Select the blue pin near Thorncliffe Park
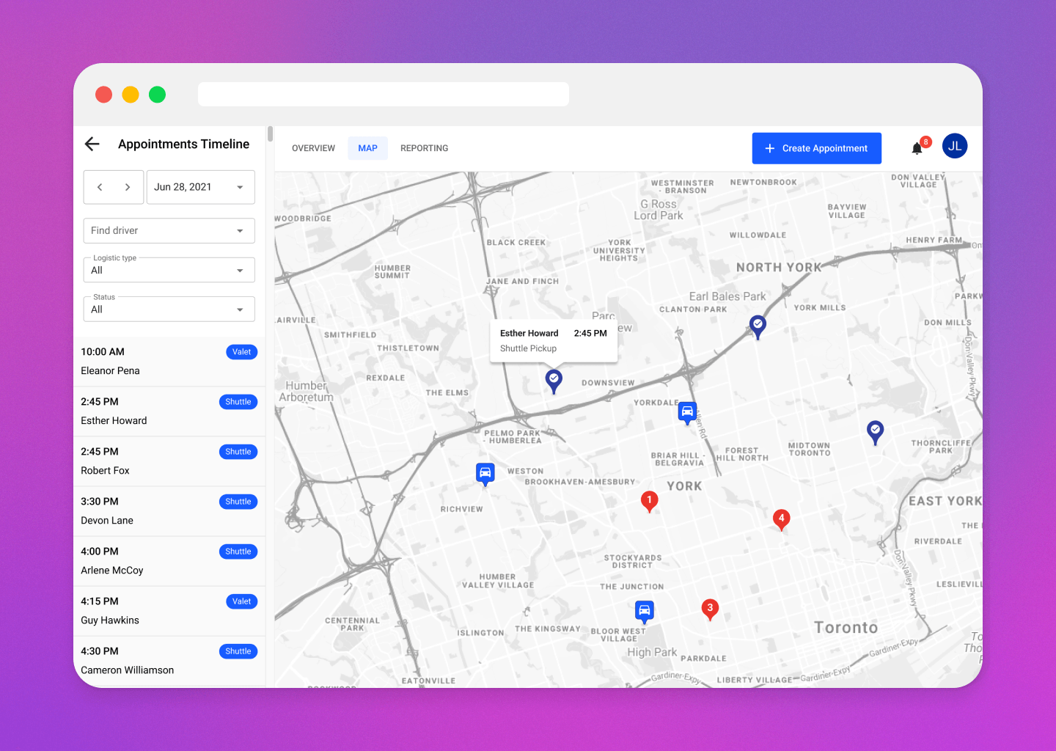Screen dimensions: 1056x751 (x=875, y=433)
